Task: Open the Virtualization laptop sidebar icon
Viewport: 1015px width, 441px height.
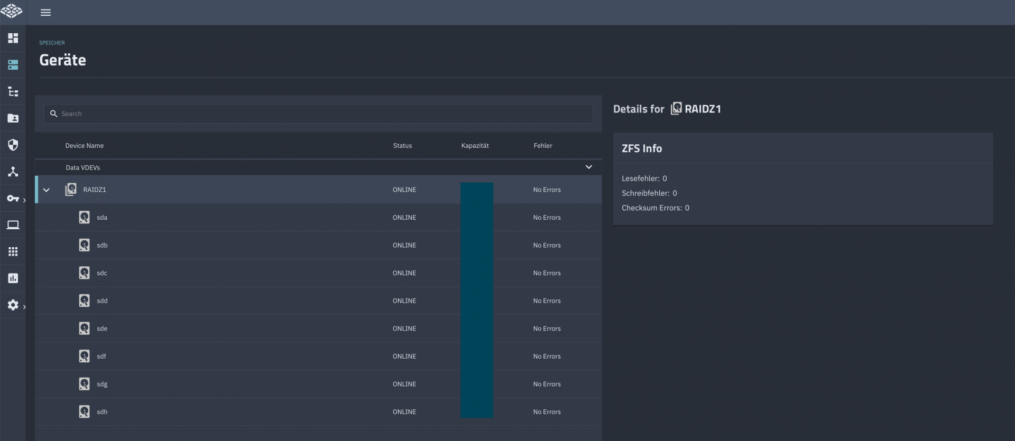Action: 13,225
